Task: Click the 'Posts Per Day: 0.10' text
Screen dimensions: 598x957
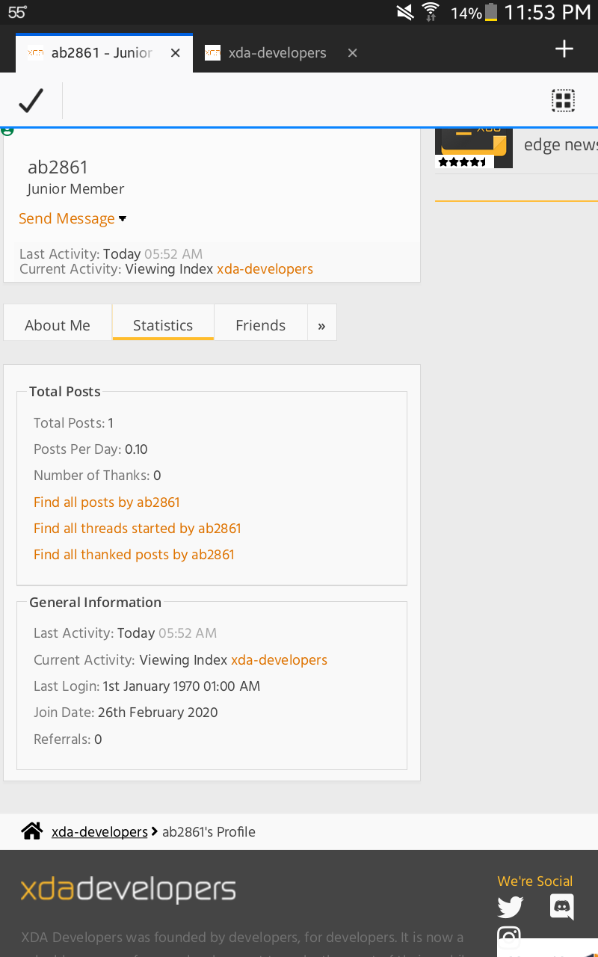Action: pyautogui.click(x=90, y=449)
